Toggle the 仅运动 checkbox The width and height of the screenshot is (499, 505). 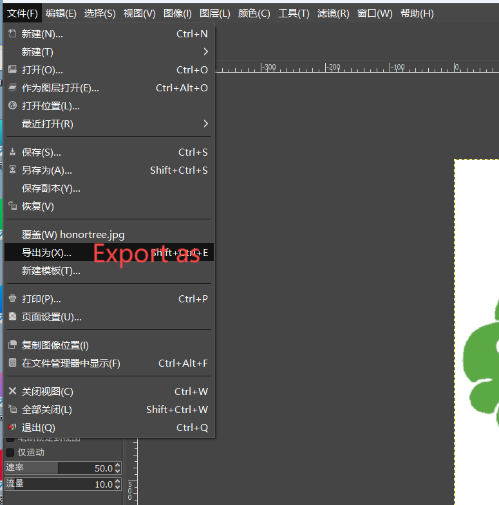10,452
